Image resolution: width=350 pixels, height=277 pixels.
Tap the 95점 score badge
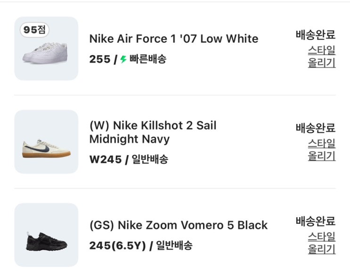[x=35, y=30]
